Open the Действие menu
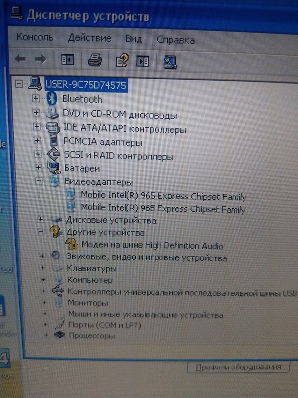The image size is (298, 398). point(90,38)
